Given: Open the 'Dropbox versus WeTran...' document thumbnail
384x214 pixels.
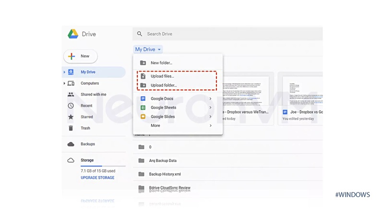Looking at the screenshot, I should [248, 99].
